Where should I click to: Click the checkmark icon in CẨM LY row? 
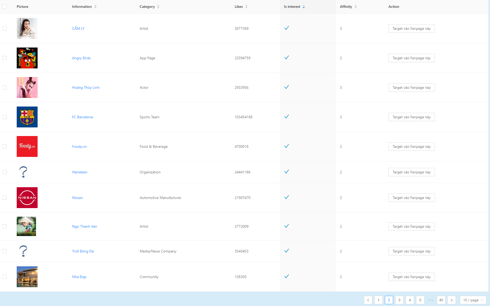[x=287, y=28]
